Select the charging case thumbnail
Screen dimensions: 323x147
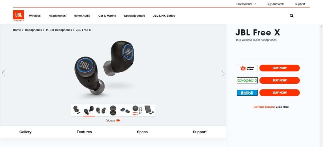coord(113,110)
